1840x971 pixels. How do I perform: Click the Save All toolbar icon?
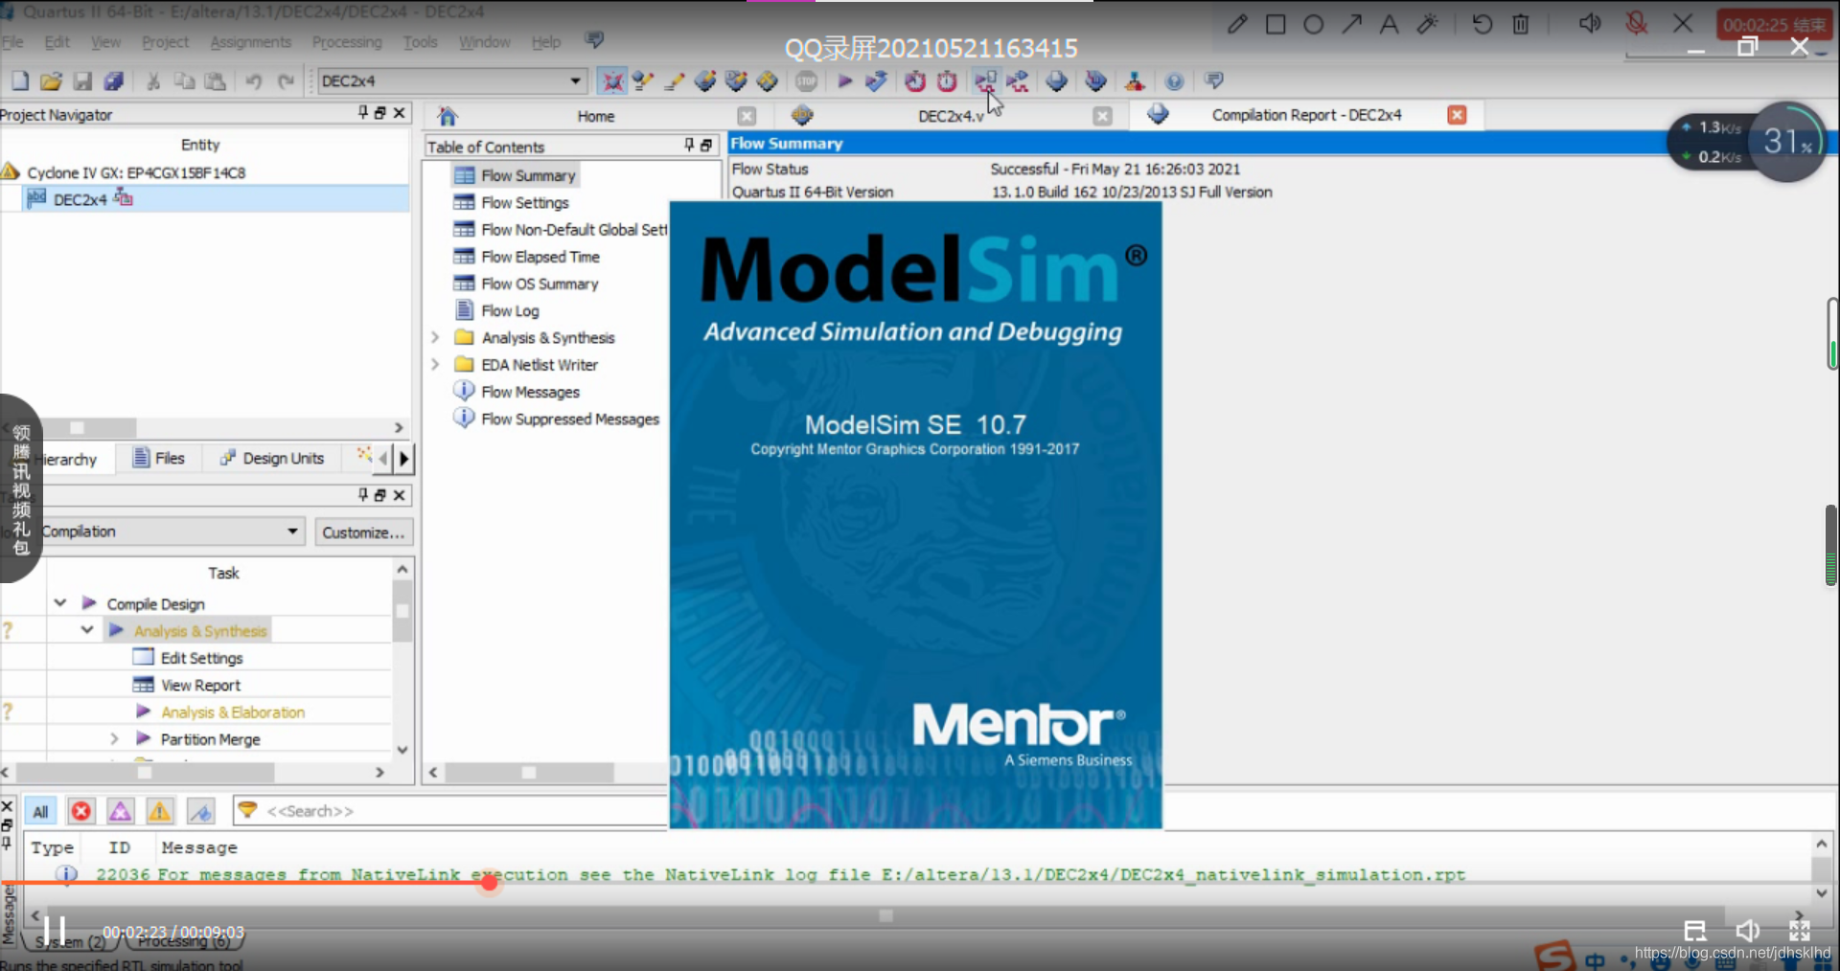tap(114, 81)
